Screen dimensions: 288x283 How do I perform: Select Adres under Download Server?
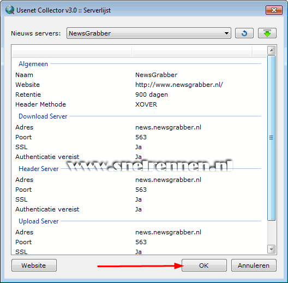click(24, 127)
